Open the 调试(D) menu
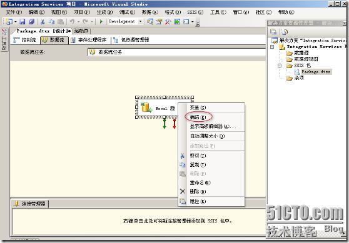The width and height of the screenshot is (349, 243). pos(127,12)
